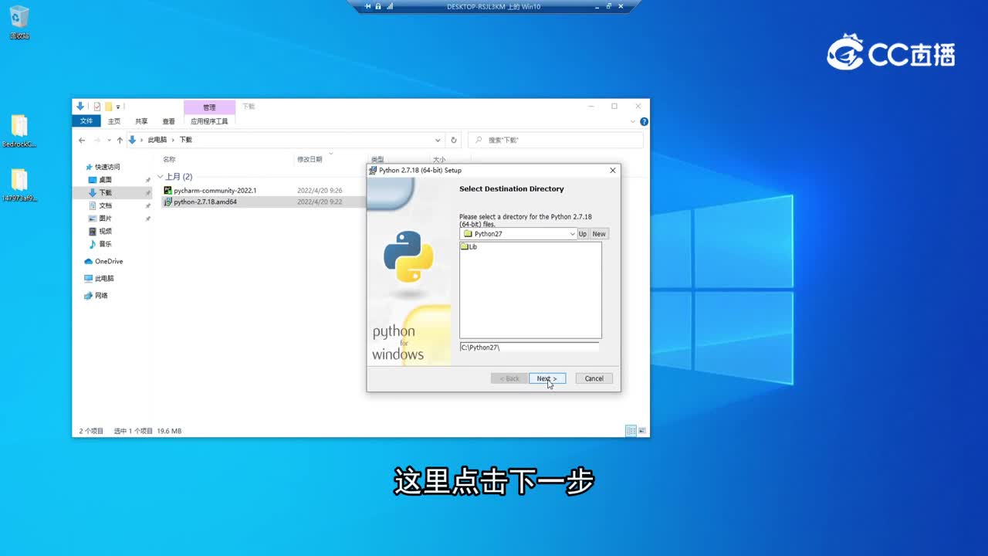Select the 147973af9 desktop folder icon
This screenshot has height=556, width=988.
[x=19, y=185]
